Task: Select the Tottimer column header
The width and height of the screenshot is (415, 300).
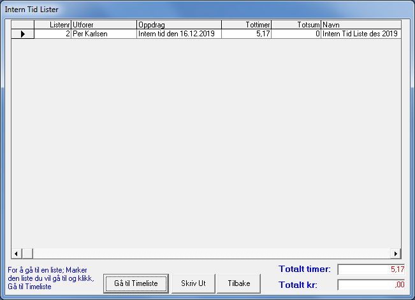Action: (246, 24)
